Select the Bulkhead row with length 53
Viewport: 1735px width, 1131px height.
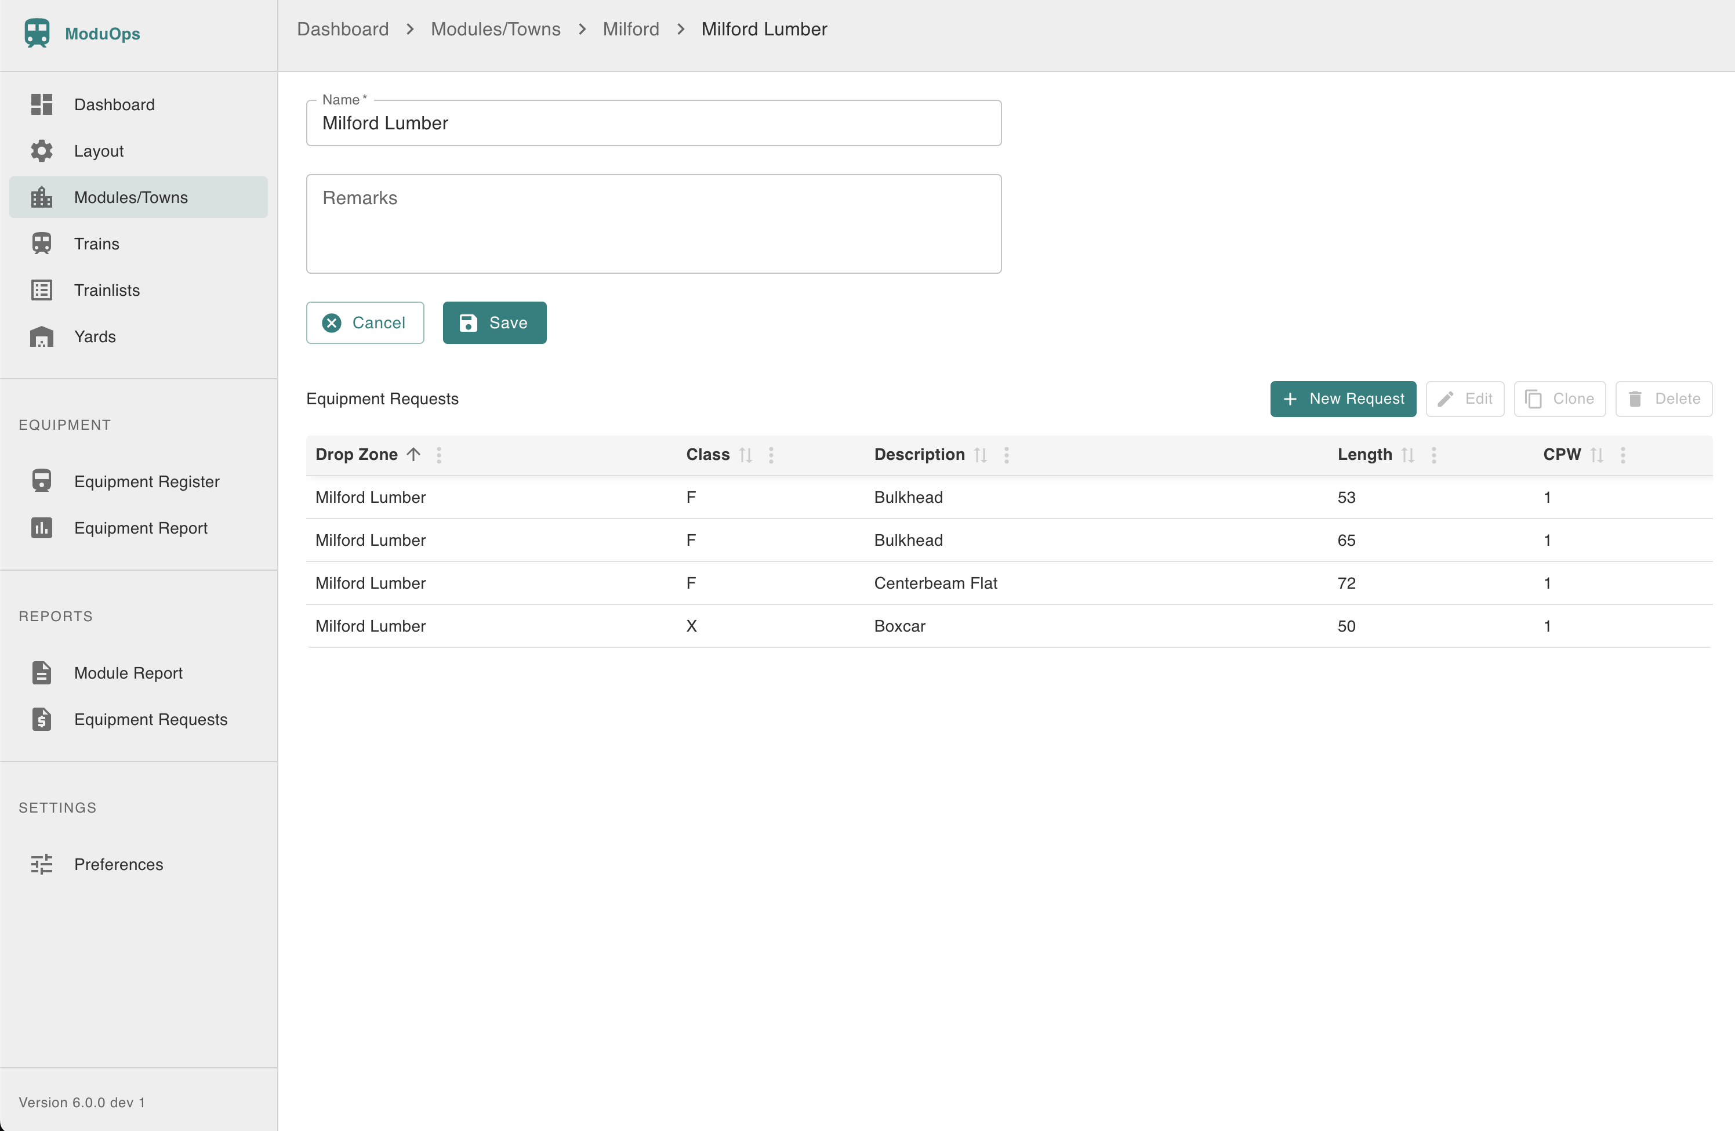click(x=1009, y=497)
